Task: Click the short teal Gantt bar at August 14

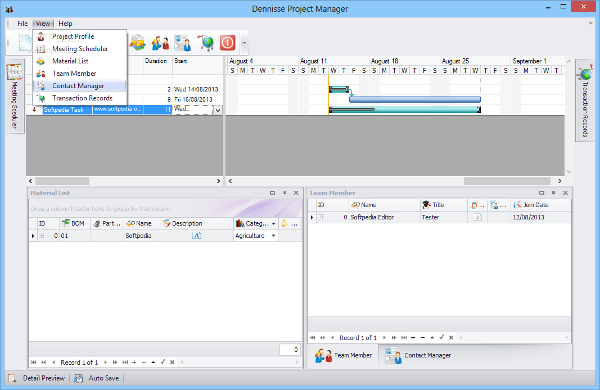Action: pos(339,90)
